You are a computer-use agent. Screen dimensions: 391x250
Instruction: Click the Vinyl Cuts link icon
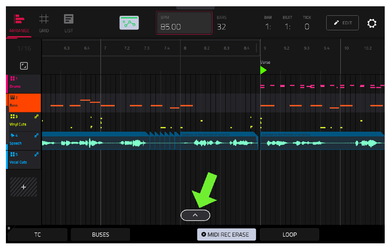pos(37,116)
